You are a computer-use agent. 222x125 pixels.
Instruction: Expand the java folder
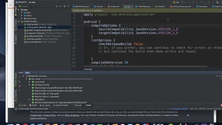coord(22,12)
